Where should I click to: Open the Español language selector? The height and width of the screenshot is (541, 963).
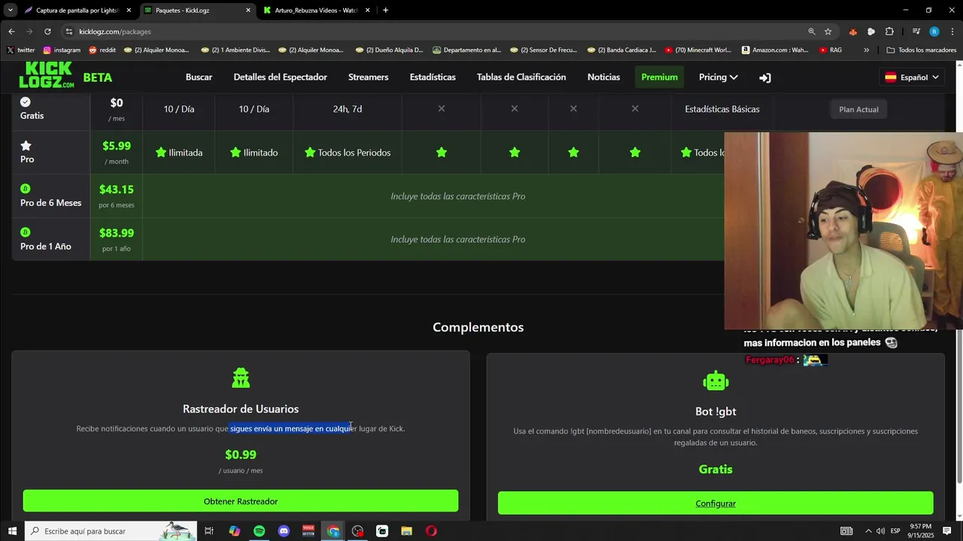click(x=912, y=77)
